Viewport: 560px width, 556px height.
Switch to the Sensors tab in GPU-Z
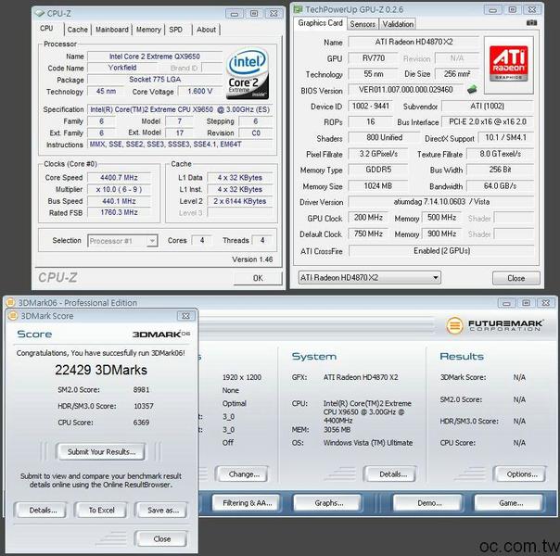[x=363, y=24]
